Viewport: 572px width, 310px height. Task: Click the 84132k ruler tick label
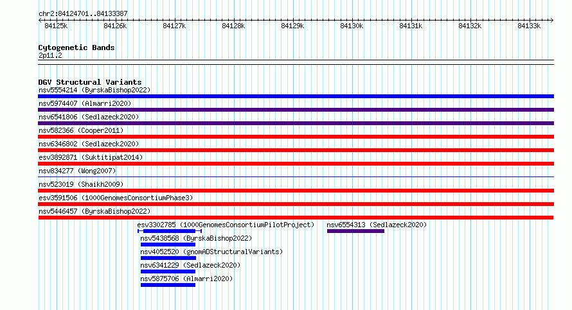(470, 26)
